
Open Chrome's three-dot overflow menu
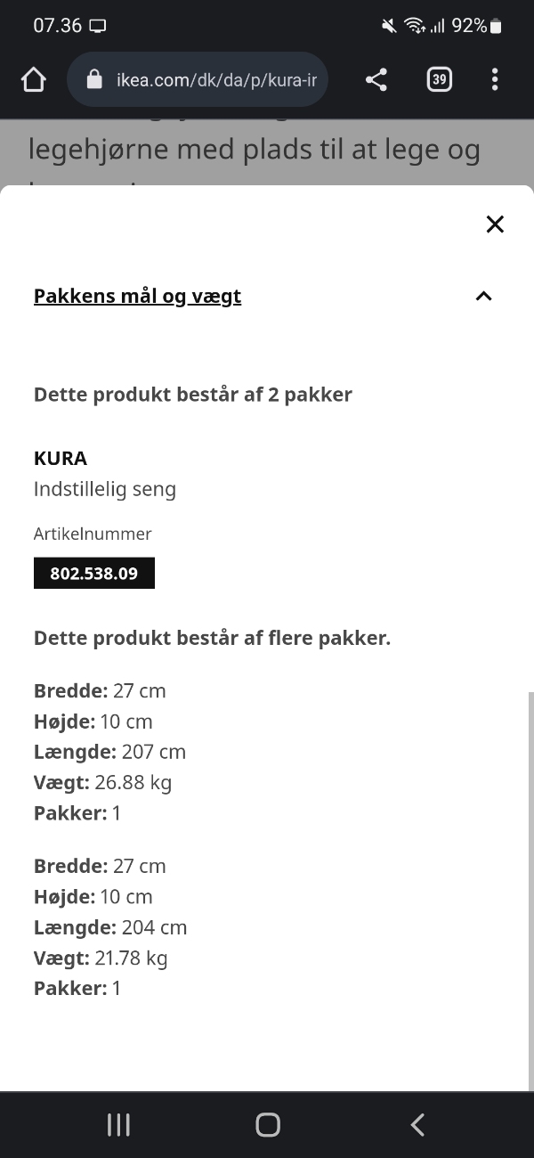(x=495, y=79)
